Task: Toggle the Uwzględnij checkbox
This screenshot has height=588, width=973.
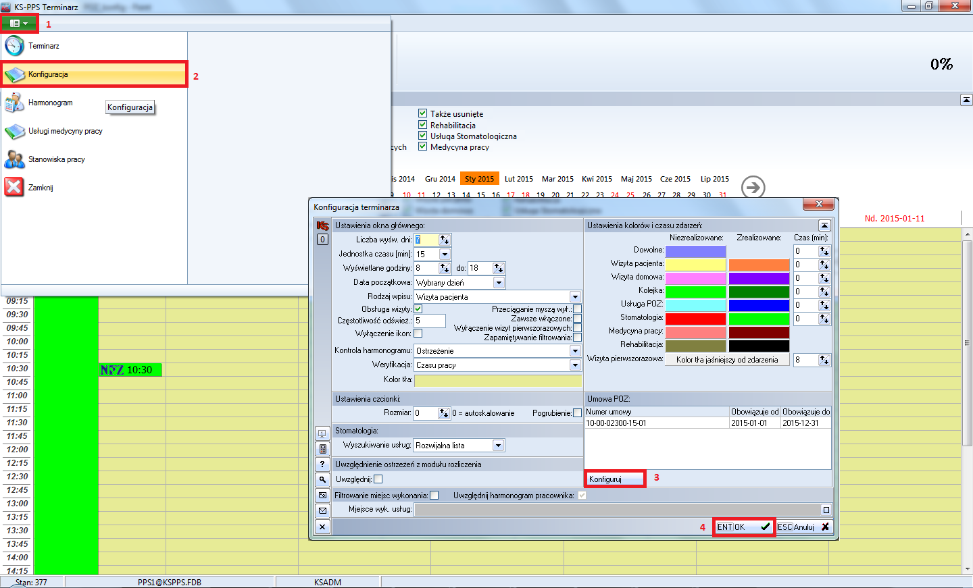Action: click(378, 479)
